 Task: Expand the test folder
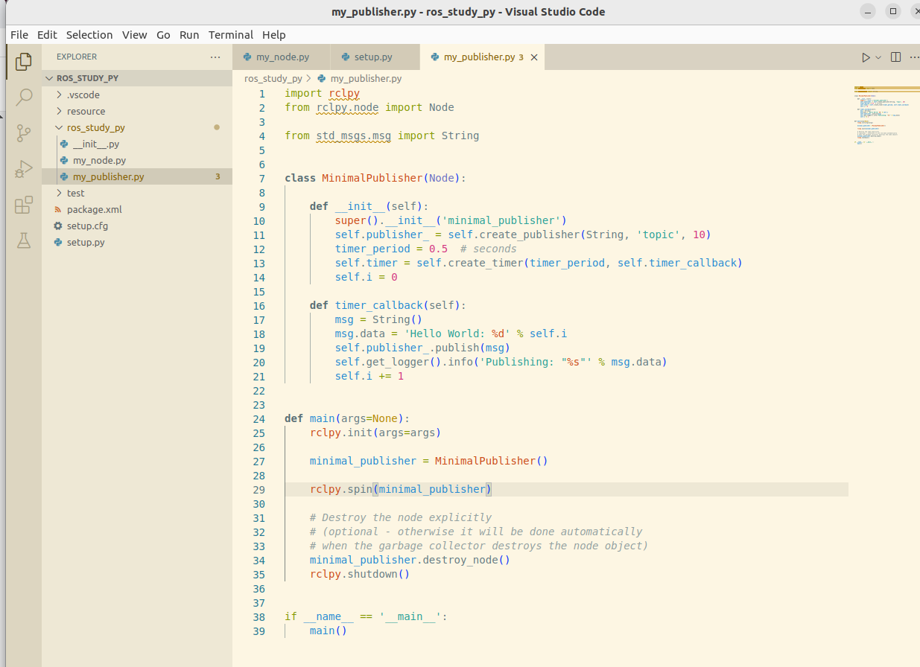[137, 193]
